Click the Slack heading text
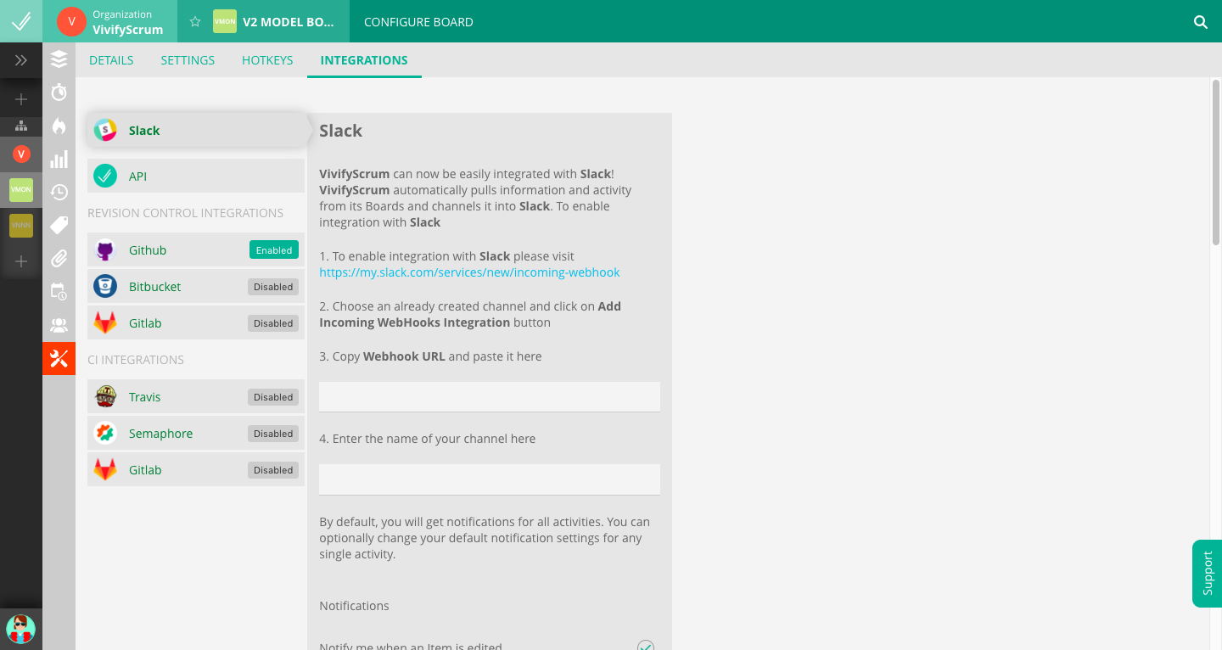 (341, 131)
